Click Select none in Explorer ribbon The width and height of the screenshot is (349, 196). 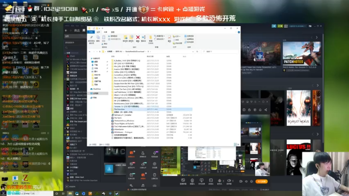point(189,39)
